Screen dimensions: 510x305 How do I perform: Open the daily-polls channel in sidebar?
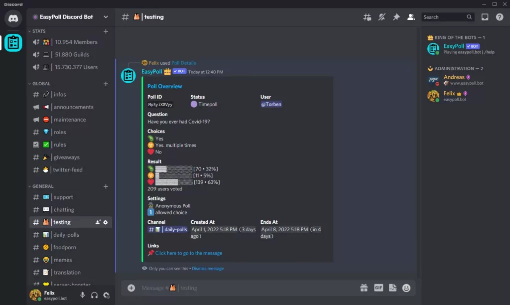point(71,235)
